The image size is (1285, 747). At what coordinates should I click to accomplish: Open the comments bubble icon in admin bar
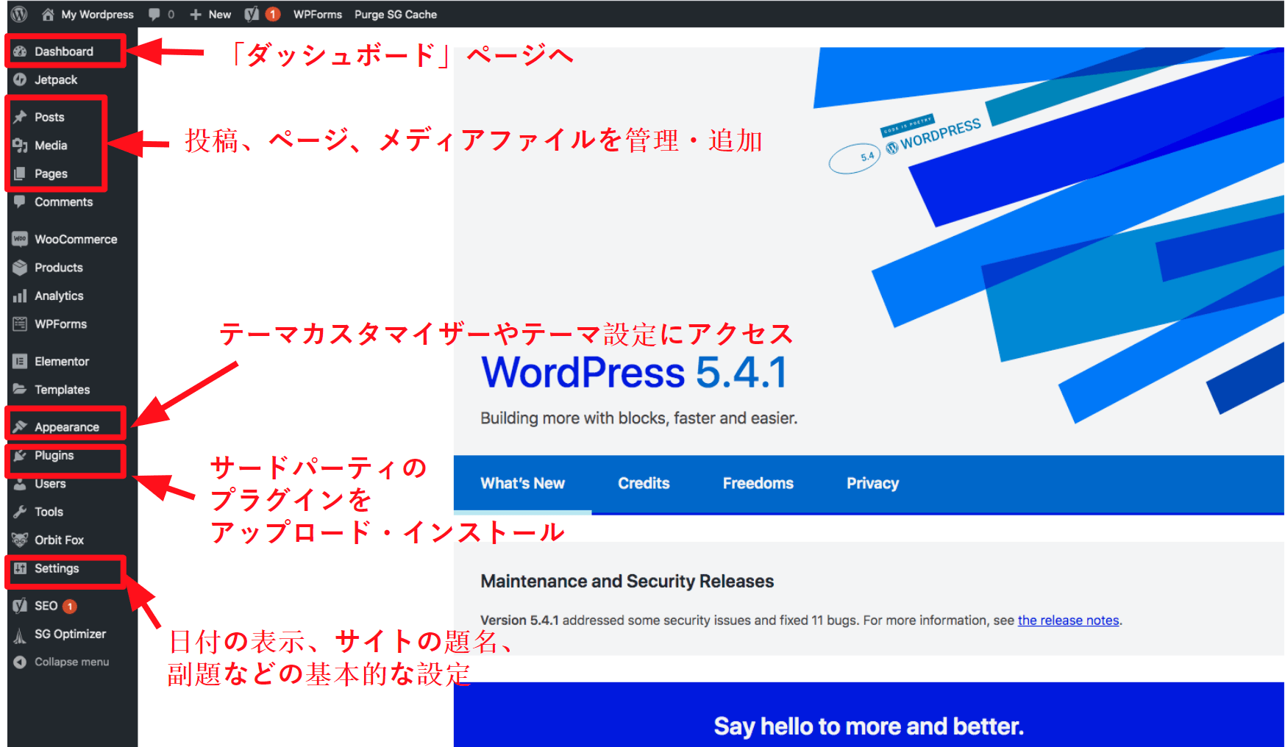pyautogui.click(x=154, y=14)
